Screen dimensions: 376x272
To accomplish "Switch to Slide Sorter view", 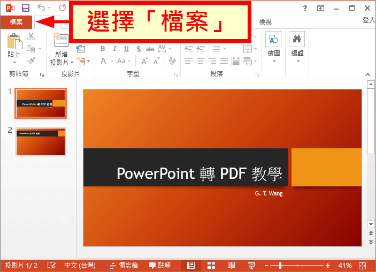I will [x=211, y=265].
